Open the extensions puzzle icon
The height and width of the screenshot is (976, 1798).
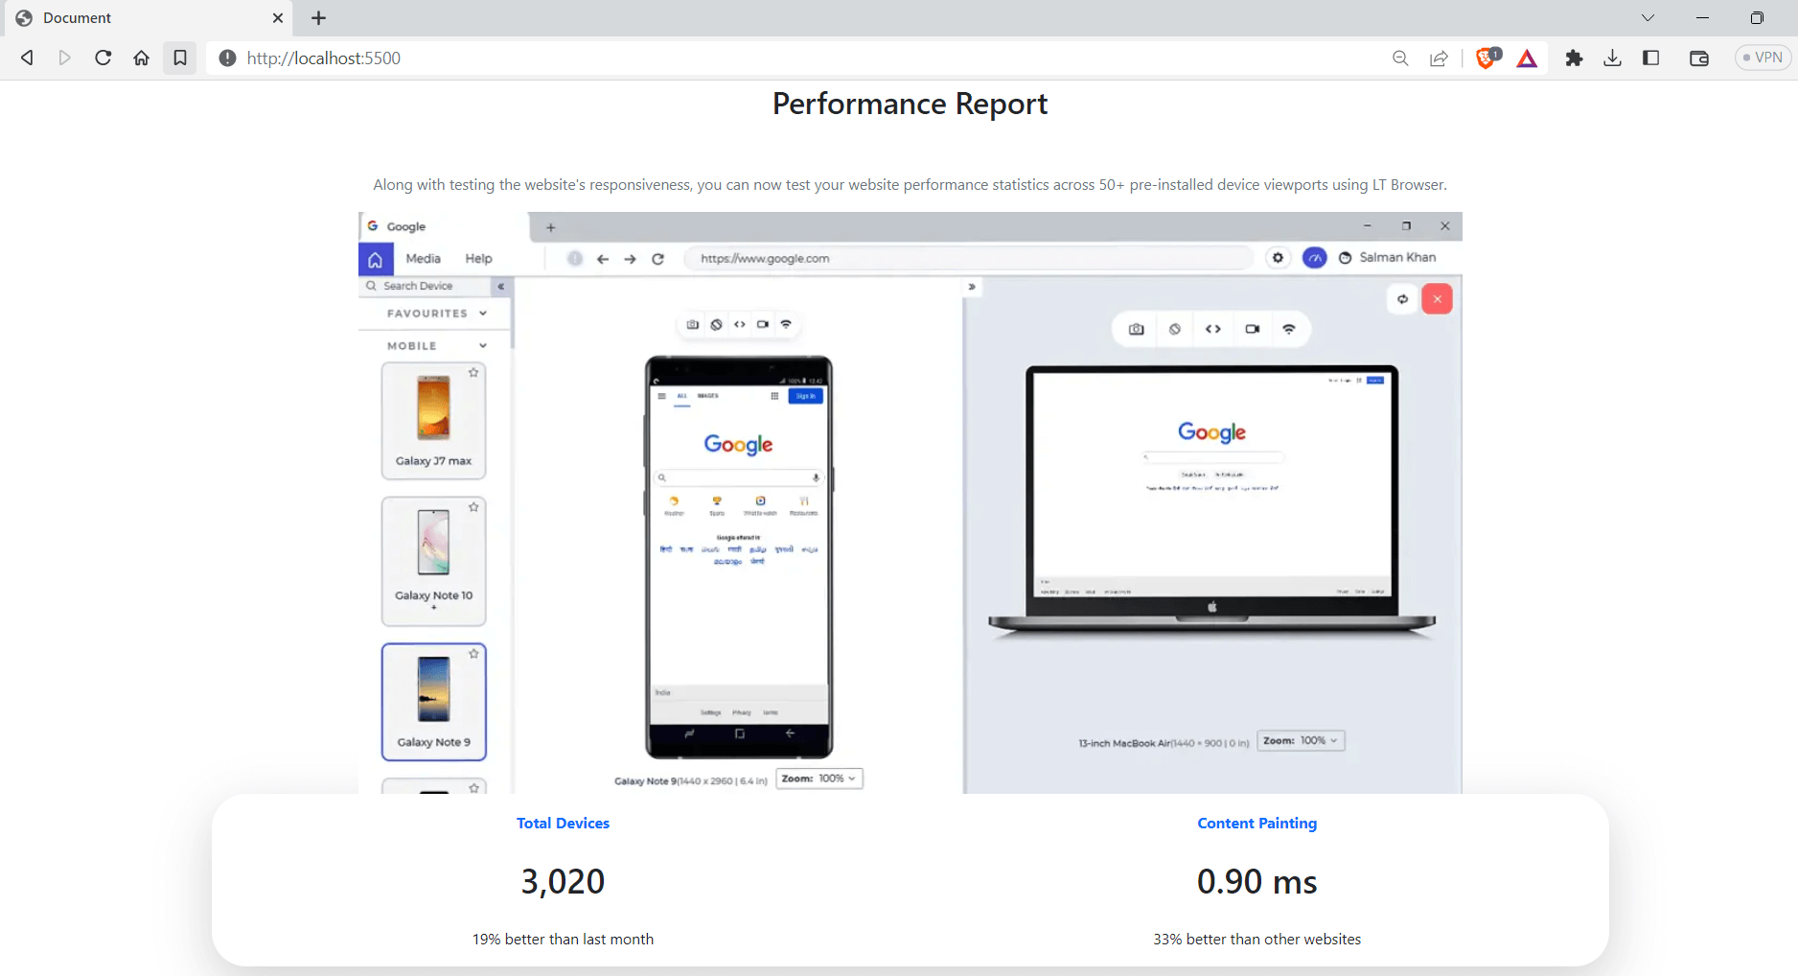coord(1574,58)
